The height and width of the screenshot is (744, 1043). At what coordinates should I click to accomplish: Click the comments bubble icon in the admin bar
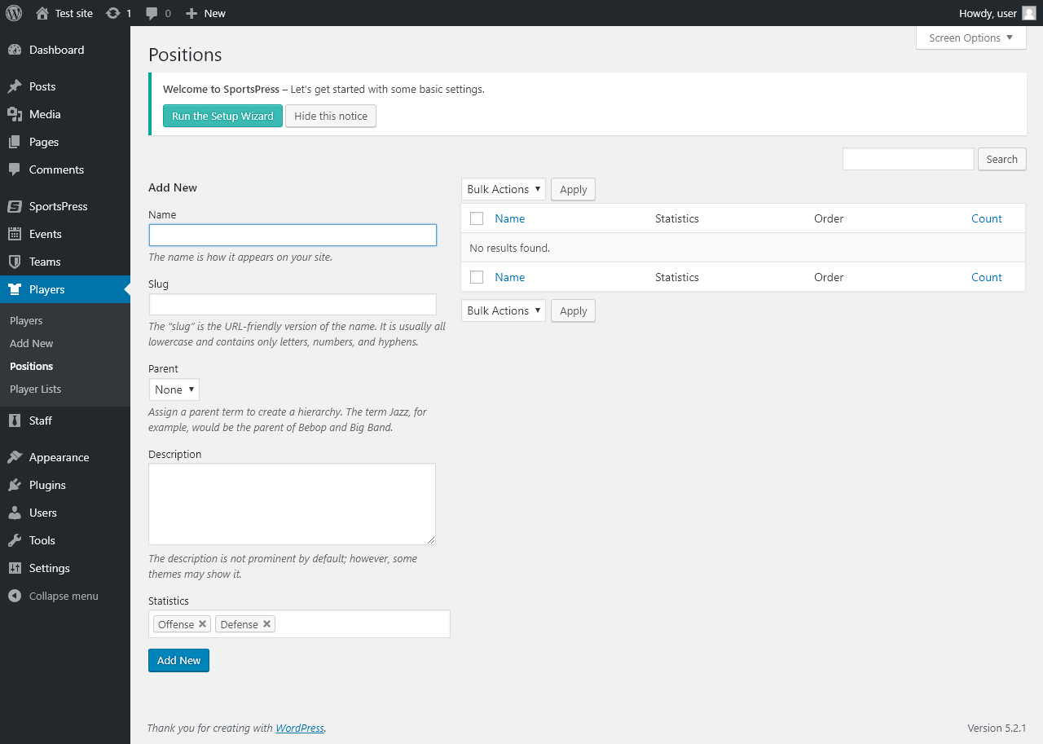tap(152, 13)
